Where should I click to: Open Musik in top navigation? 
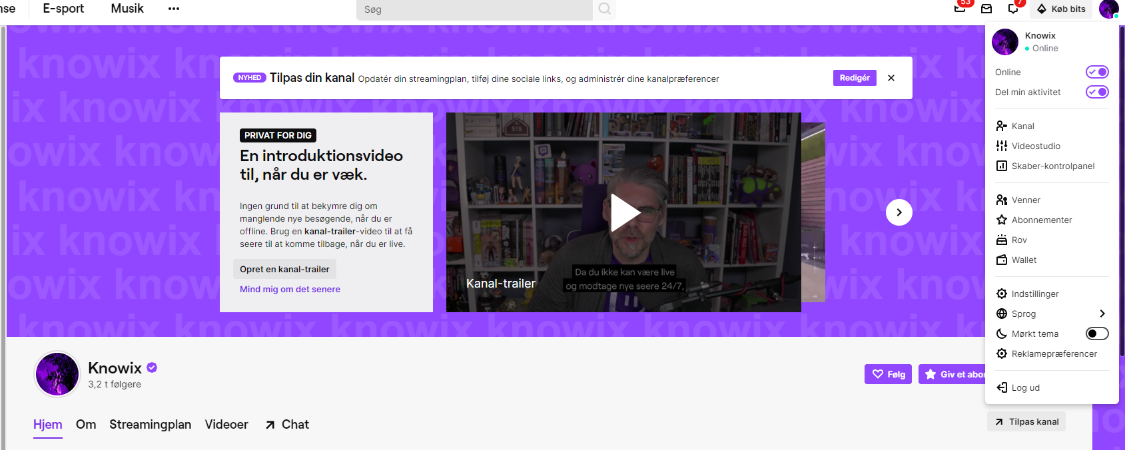pyautogui.click(x=127, y=9)
